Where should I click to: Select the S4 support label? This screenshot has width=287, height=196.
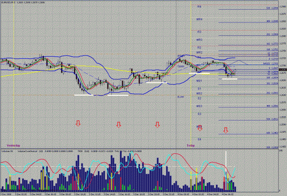199,139
